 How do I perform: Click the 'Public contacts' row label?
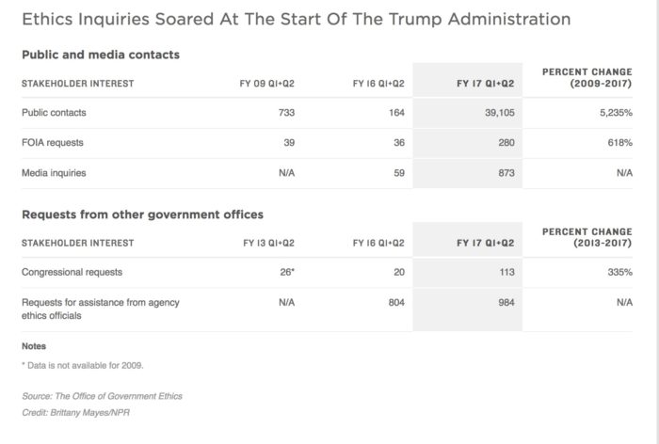[x=54, y=113]
